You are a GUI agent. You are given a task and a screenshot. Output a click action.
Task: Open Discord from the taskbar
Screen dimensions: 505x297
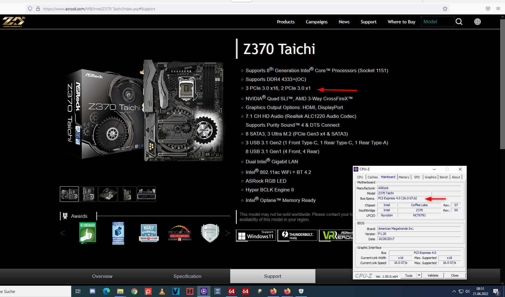[92, 291]
